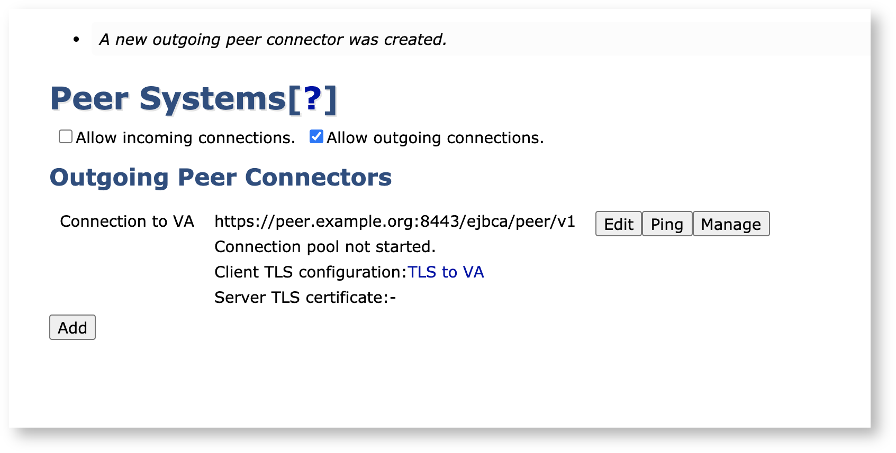Enable the Allow incoming connections checkbox
Viewport: 896px width, 453px height.
tap(66, 137)
